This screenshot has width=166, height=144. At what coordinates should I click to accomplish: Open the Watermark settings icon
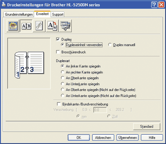tap(39, 26)
